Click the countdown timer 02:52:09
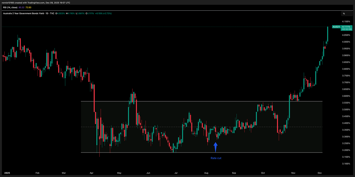Viewport: 355px width, 177px height. point(346,29)
